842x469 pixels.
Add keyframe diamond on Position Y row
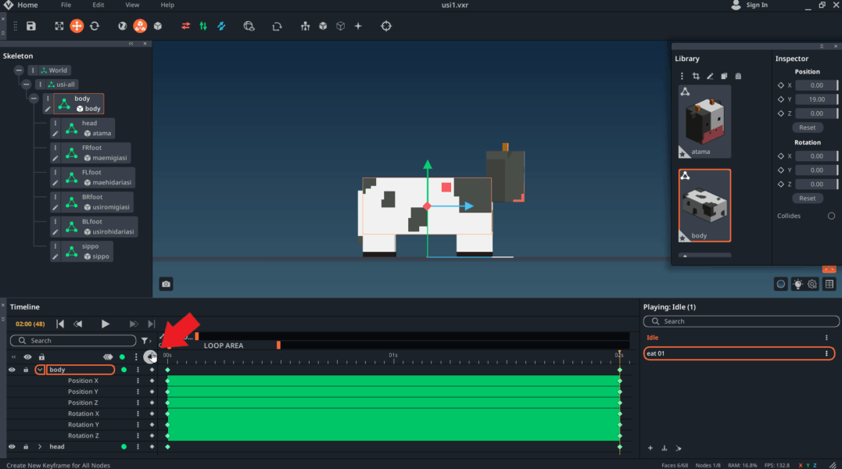point(152,392)
